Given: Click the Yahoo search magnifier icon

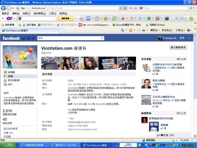Looking at the screenshot, I should tap(191, 8).
